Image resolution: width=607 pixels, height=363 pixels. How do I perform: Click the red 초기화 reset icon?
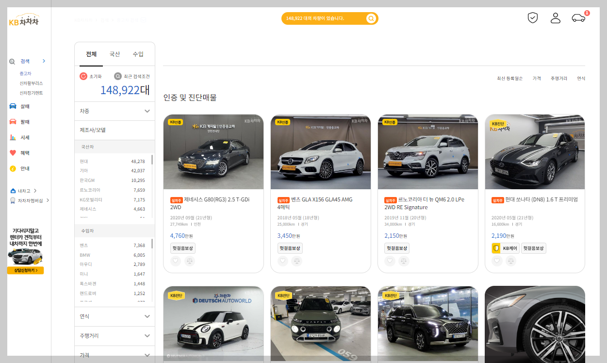click(x=83, y=76)
